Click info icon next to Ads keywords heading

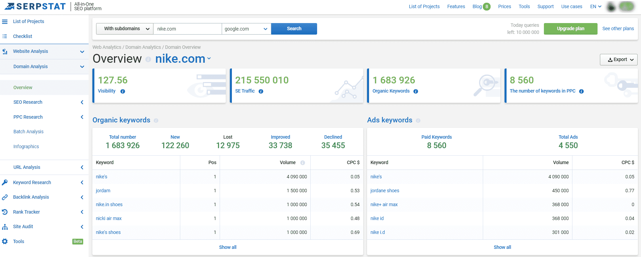pos(418,120)
